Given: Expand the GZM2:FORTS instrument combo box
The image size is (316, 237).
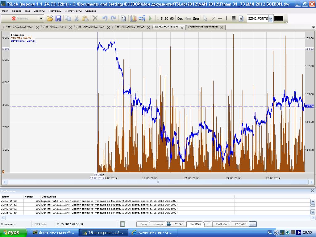Looking at the screenshot, I should (x=271, y=19).
